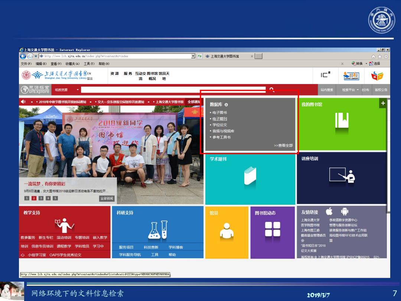Click the red-orange book mascot icon
Viewport: 401px width, 301px height.
377,76
